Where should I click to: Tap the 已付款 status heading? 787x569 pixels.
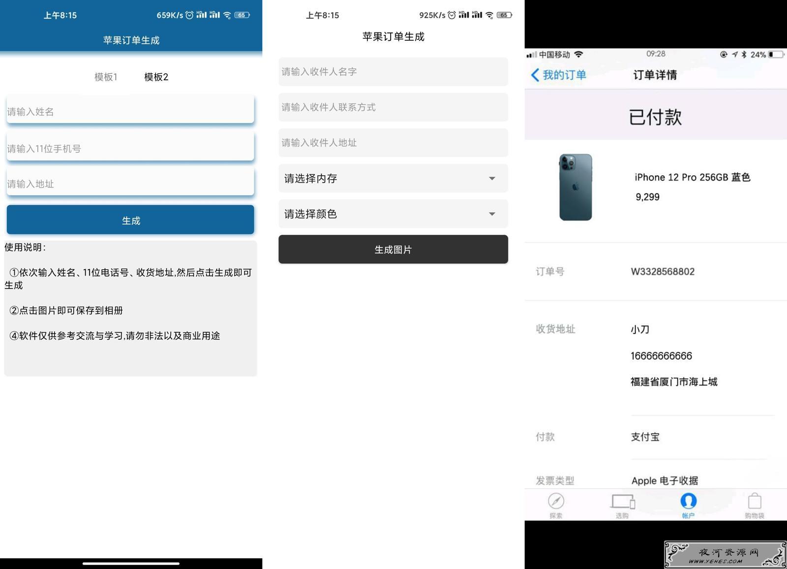point(655,117)
